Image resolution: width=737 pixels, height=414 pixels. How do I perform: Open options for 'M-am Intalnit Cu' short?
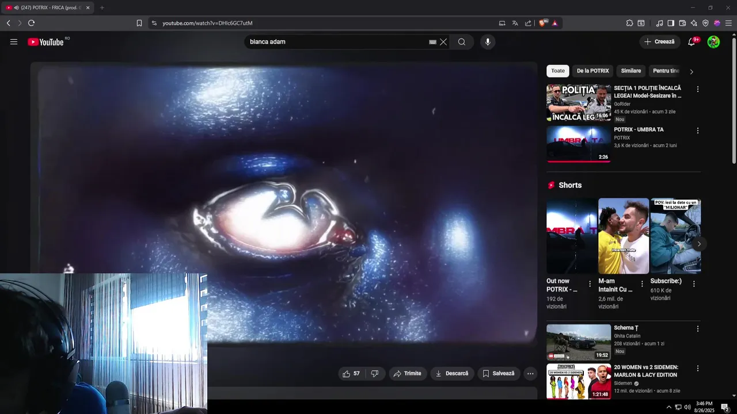642,284
